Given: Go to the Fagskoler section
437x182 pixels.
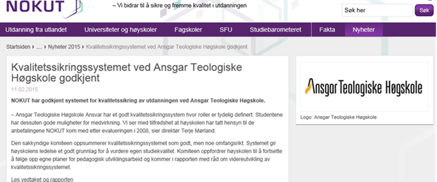Looking at the screenshot, I should tap(188, 30).
